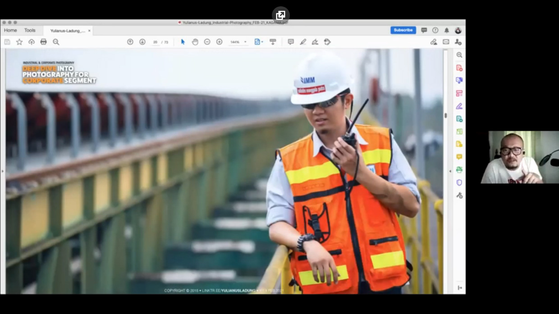Select the highlighter pen tool
Screen dimensions: 559x314
[x=303, y=42]
